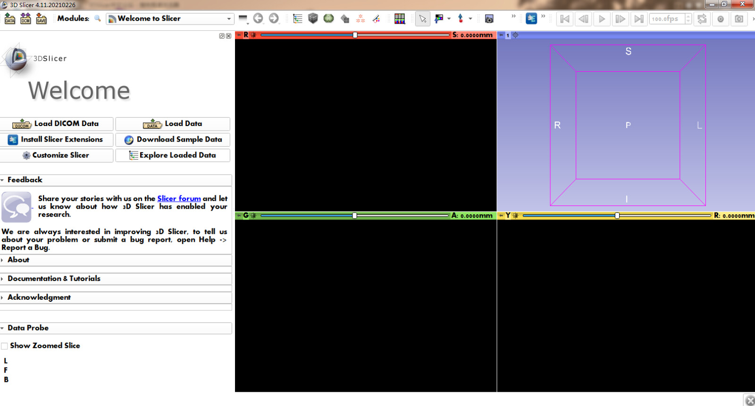755x406 pixels.
Task: Click the DATA load icon in toolbar
Action: (10, 19)
